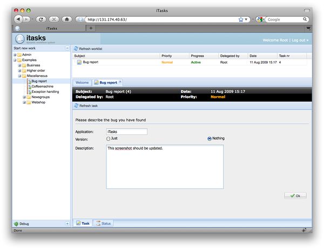Viewport: 324px width, 249px height.
Task: Select the Just radio button
Action: tap(109, 139)
